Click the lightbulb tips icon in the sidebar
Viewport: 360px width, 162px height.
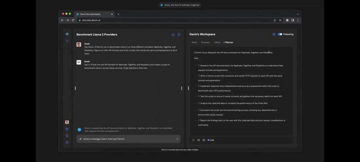(x=67, y=136)
